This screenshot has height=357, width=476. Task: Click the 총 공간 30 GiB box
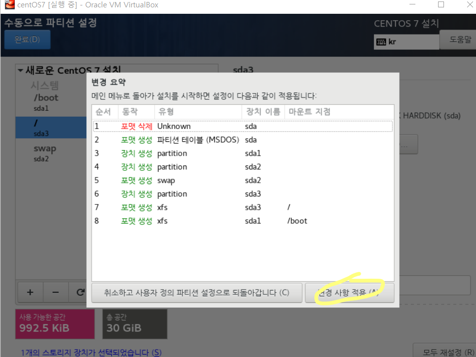135,324
